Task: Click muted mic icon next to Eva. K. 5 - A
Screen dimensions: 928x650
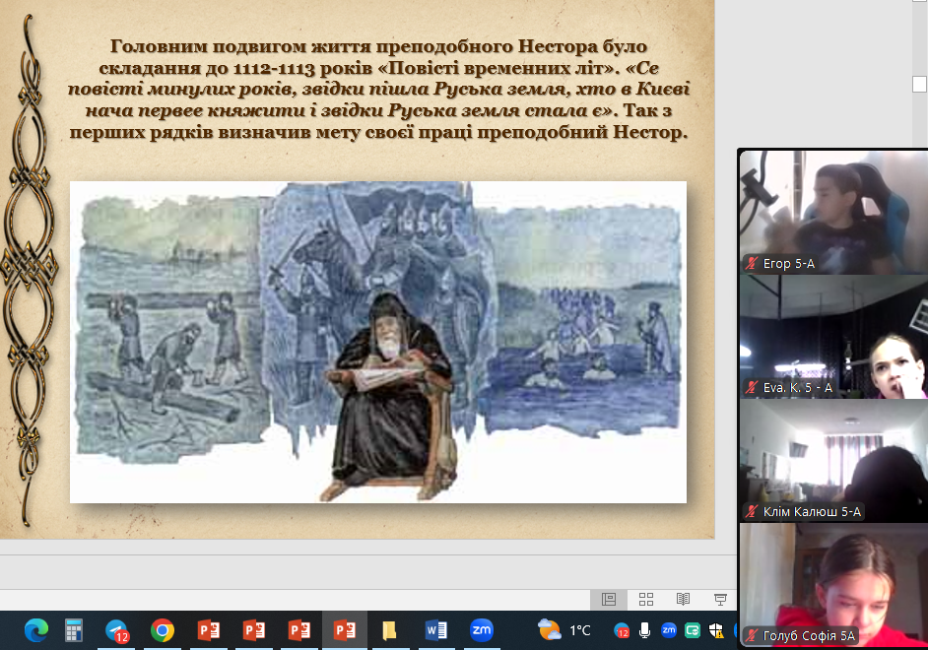Action: point(752,387)
